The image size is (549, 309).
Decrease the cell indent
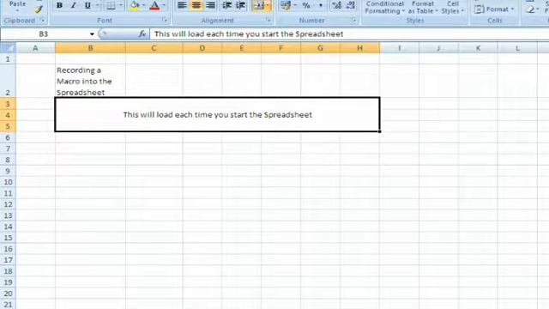226,5
